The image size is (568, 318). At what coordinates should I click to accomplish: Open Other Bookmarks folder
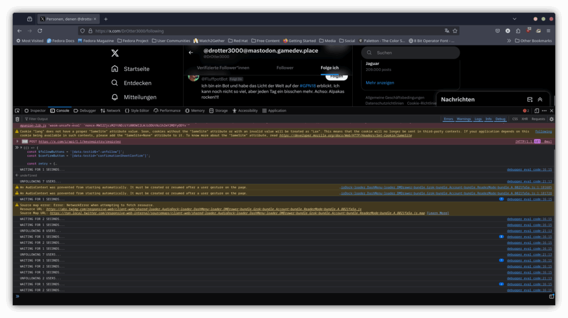click(533, 41)
